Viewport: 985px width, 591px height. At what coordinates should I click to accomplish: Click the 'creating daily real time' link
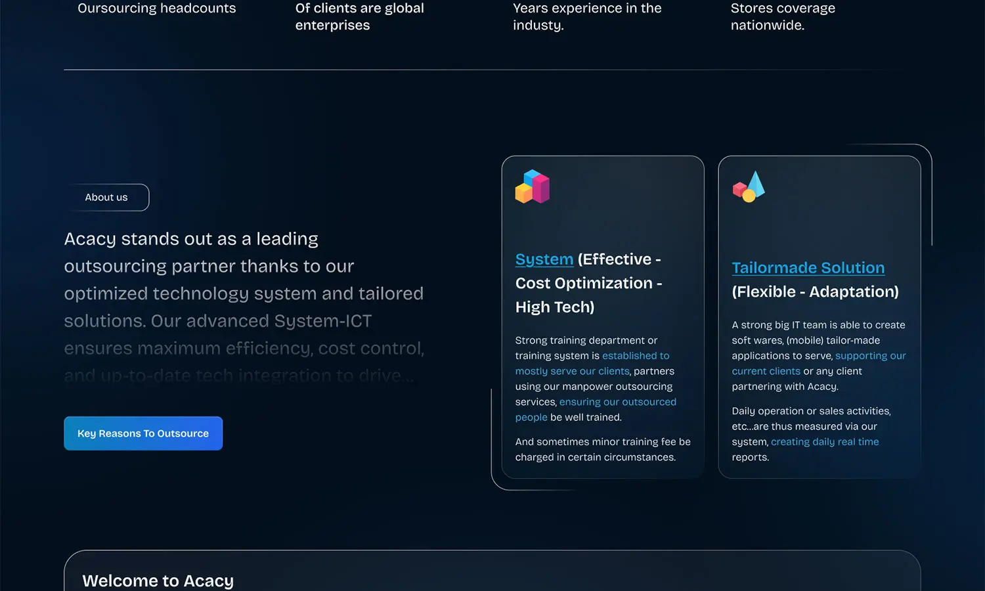[x=825, y=441]
